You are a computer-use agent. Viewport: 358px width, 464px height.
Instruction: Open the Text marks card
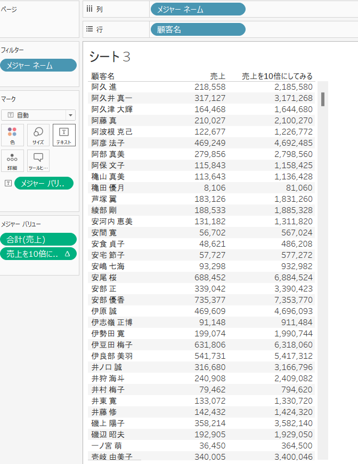coord(64,135)
